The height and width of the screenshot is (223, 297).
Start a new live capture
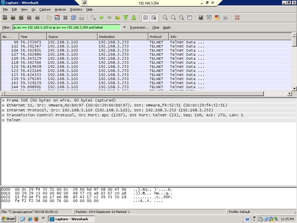click(x=21, y=17)
